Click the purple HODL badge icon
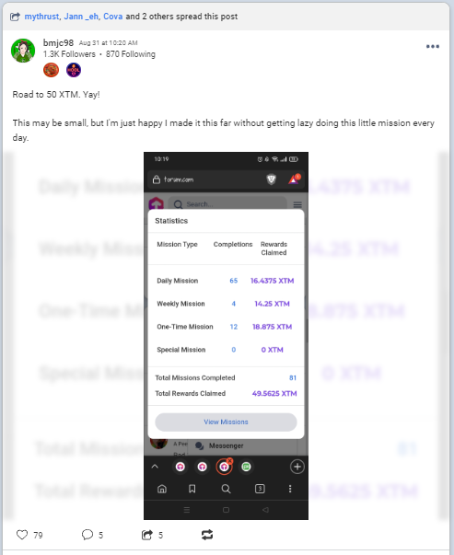 pyautogui.click(x=74, y=70)
